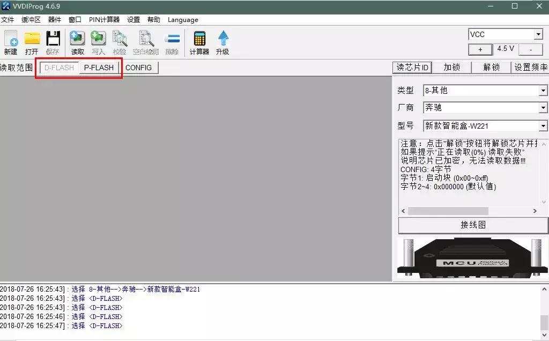Screen dimensions: 549x341
Task: Click the VVDIProg app icon in title bar
Action: [5, 6]
